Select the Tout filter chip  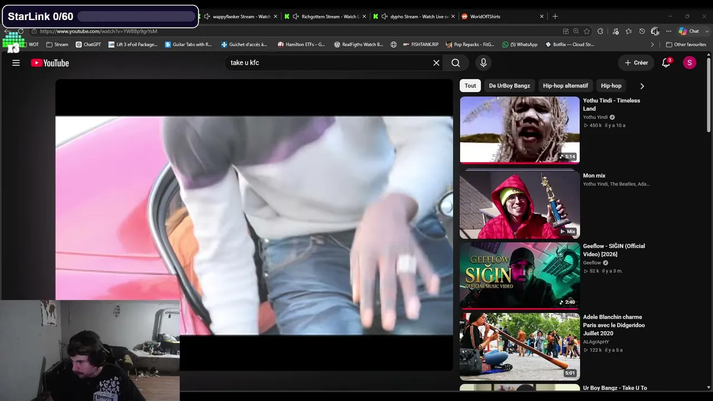coord(471,86)
